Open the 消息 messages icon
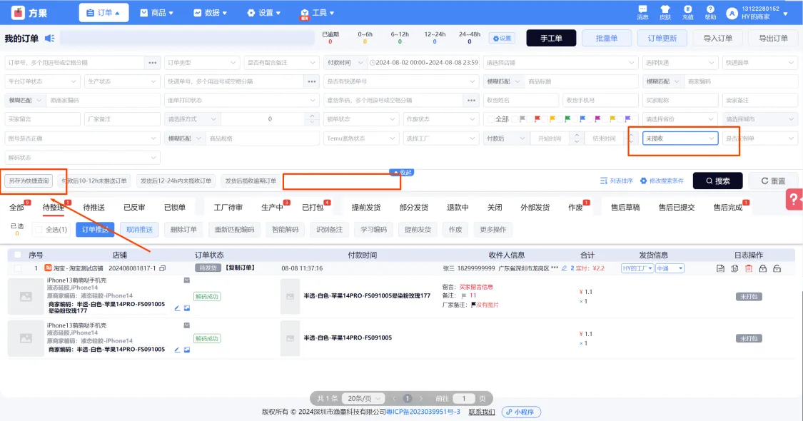803x421 pixels. [x=642, y=11]
